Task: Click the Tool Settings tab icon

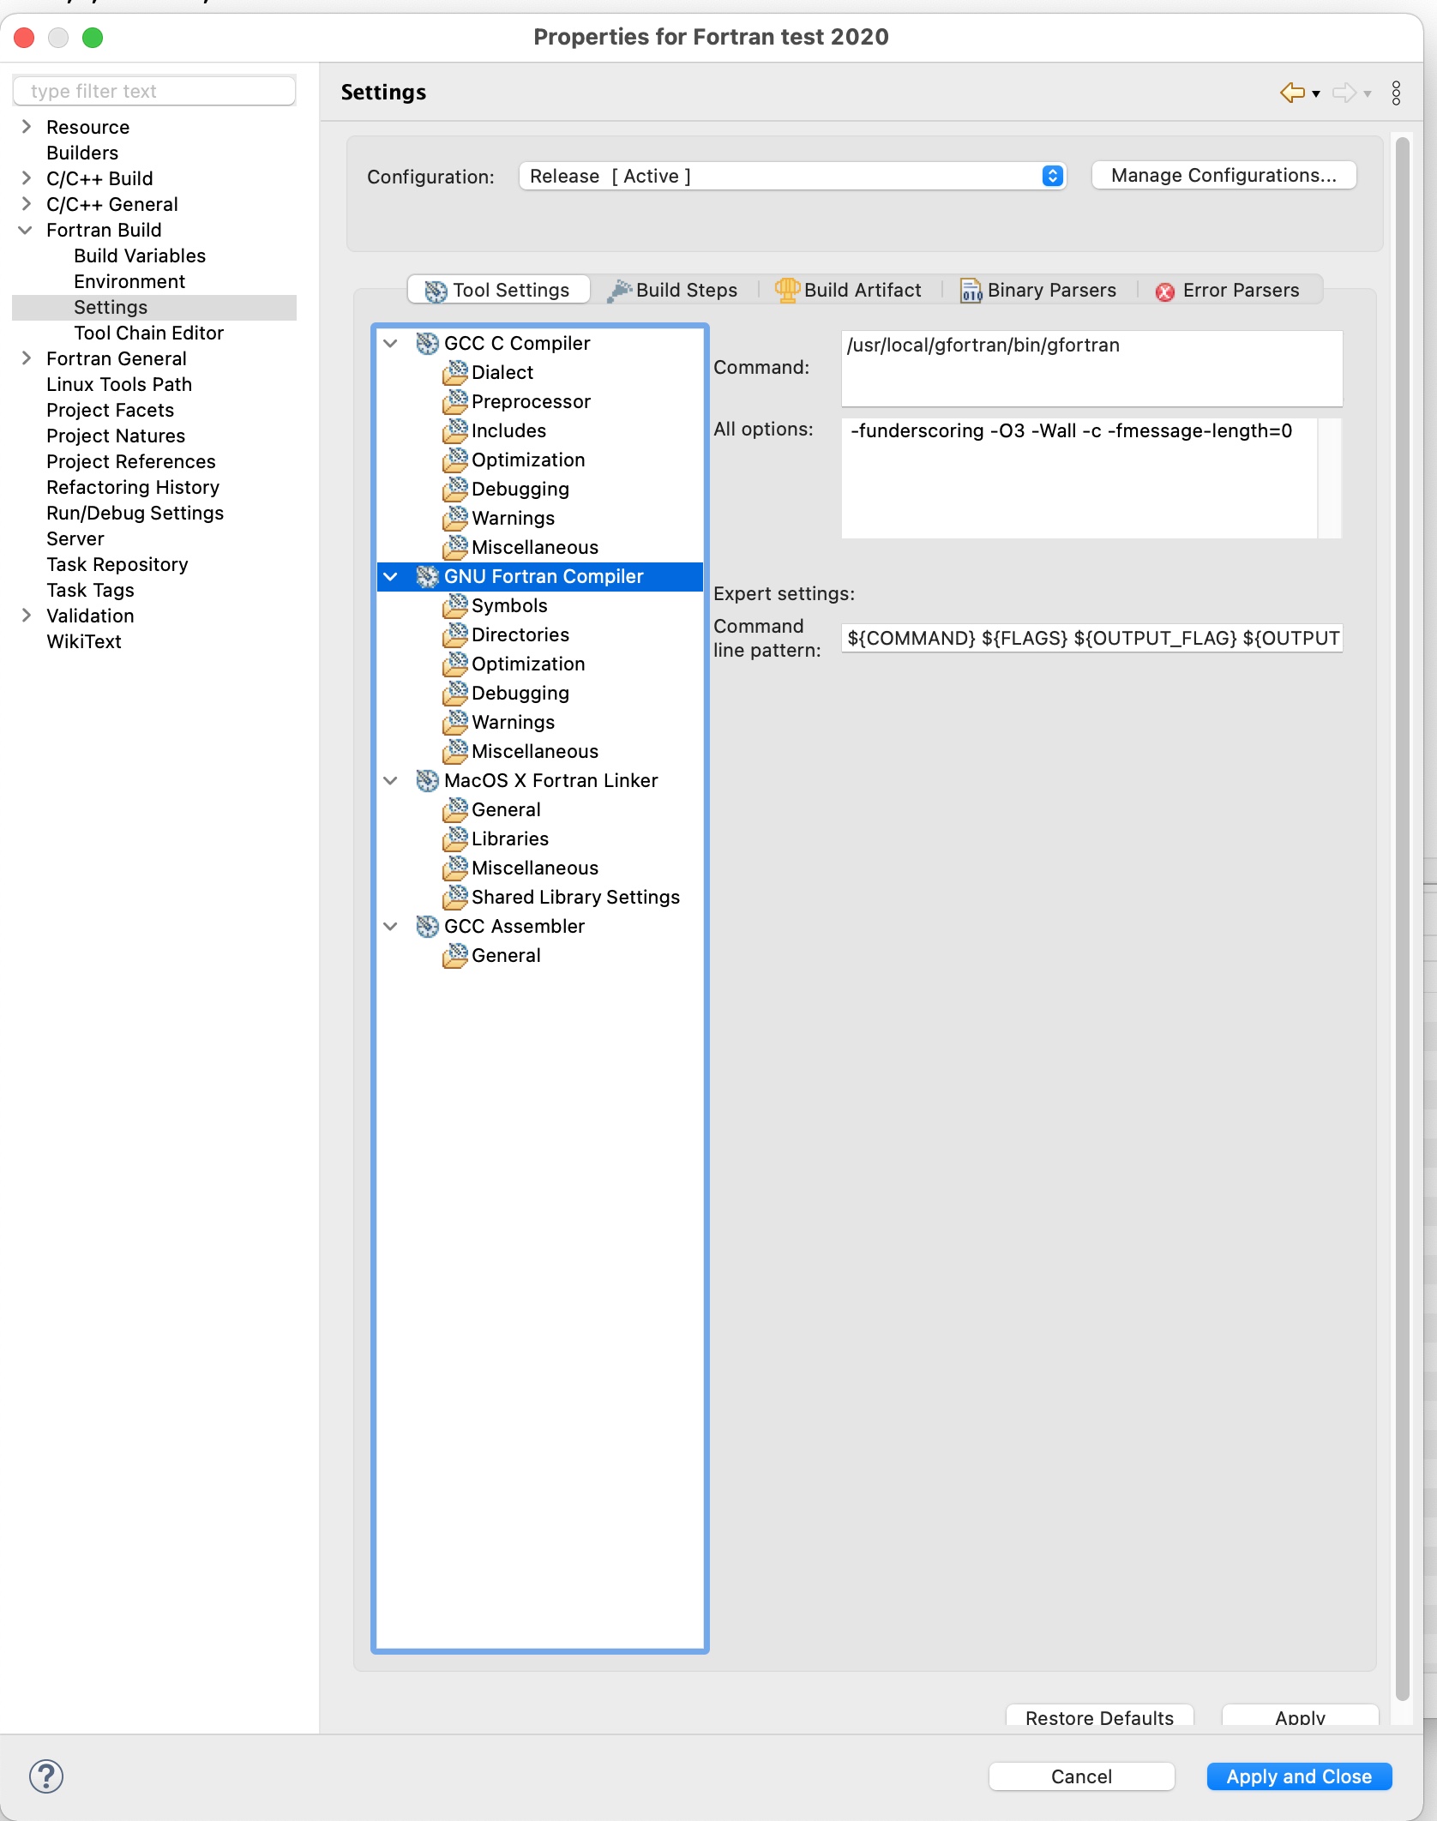Action: [436, 291]
